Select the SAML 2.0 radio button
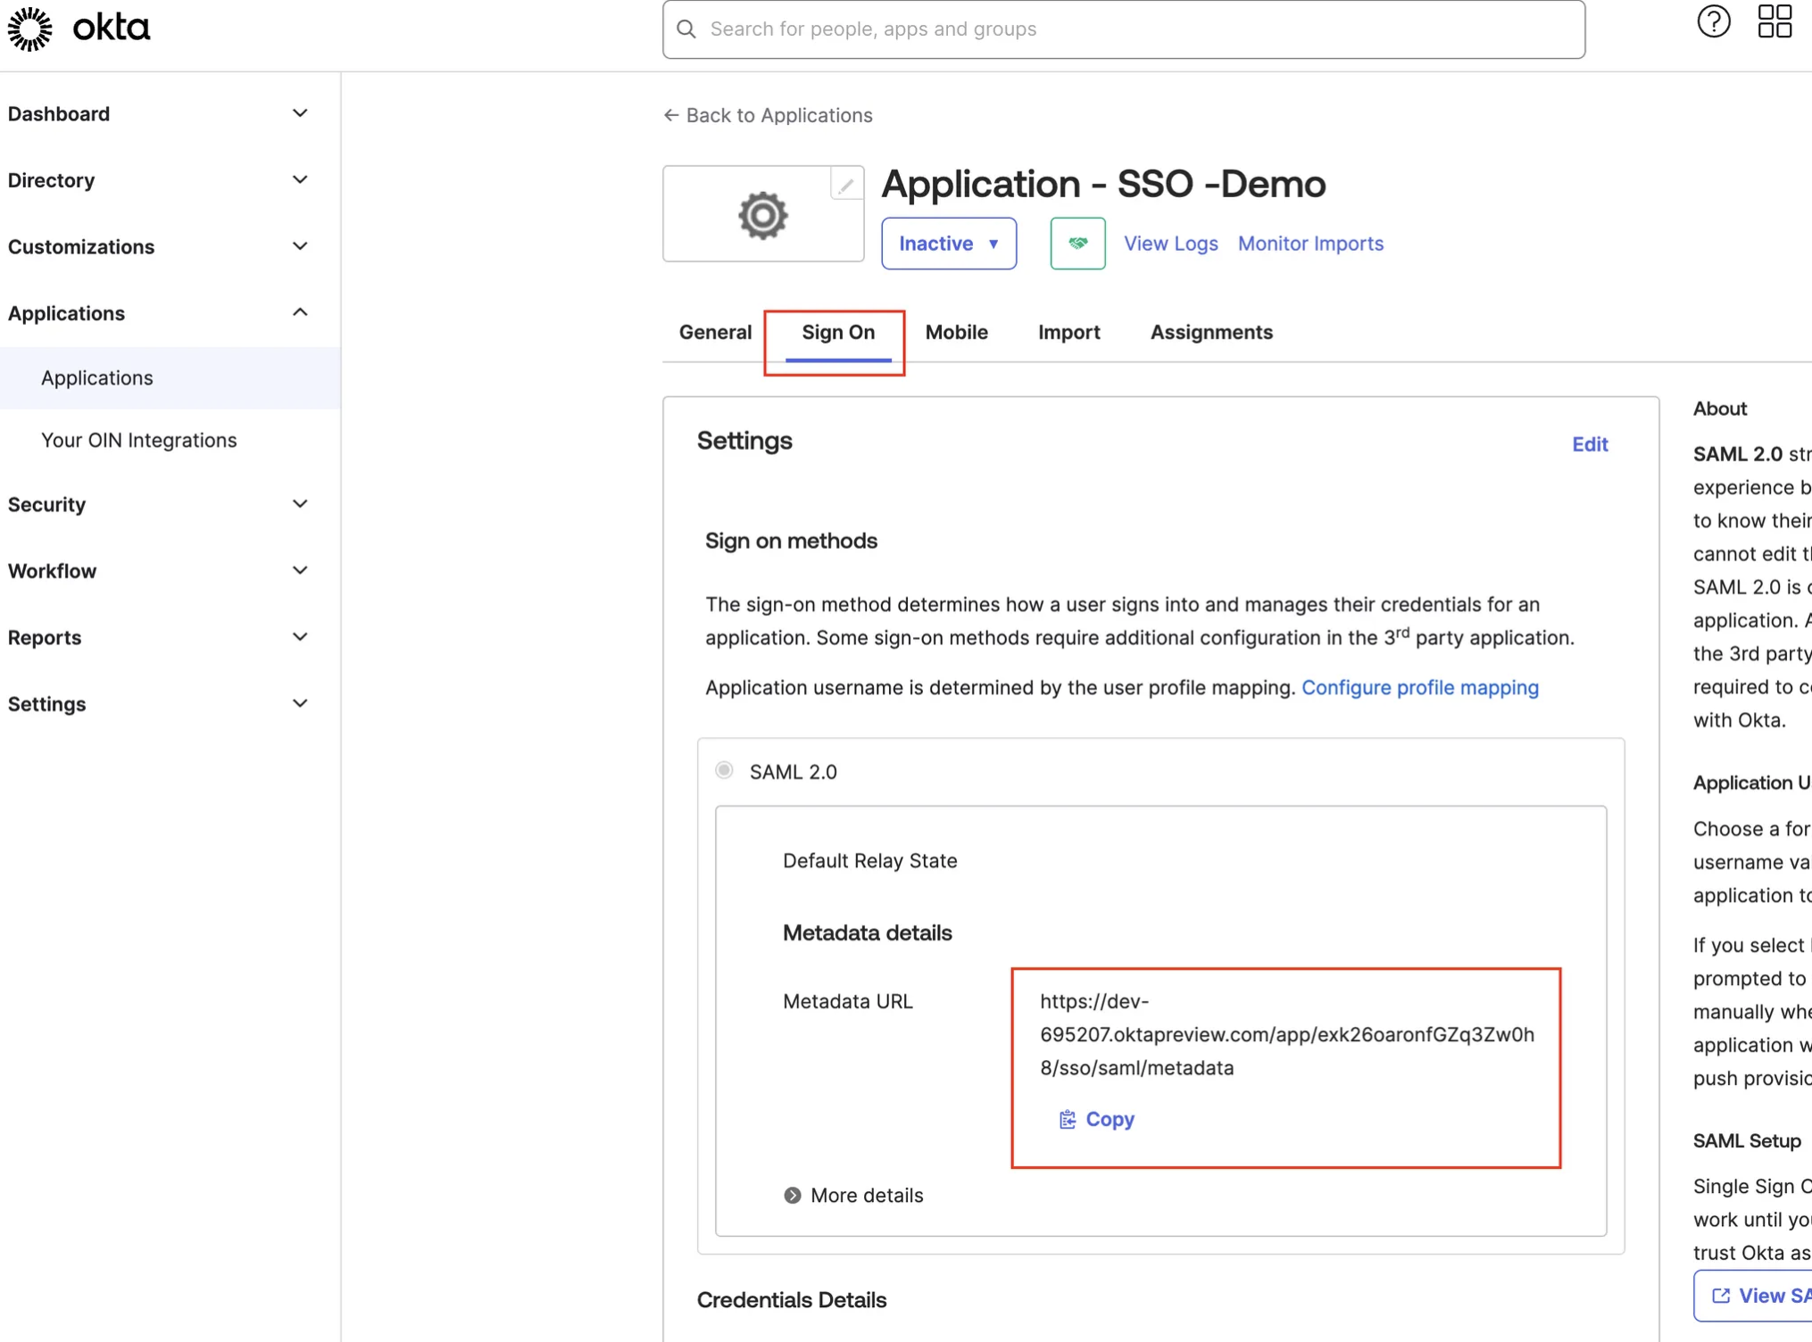 click(724, 770)
